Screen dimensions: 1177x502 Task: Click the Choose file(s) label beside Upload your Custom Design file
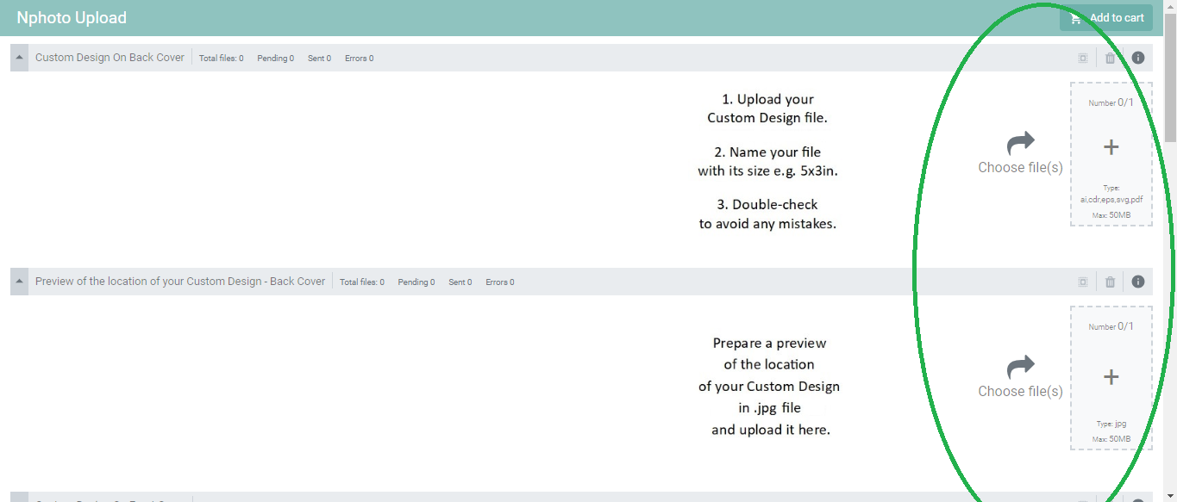[1020, 168]
